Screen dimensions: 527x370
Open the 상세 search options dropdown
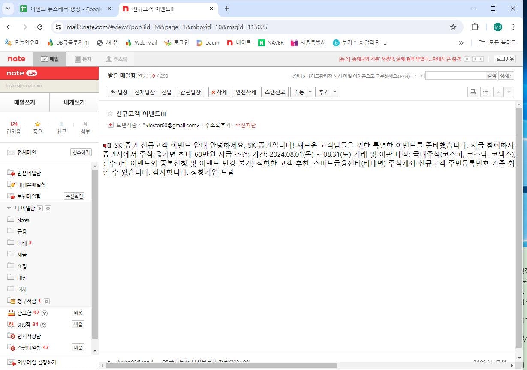coord(506,76)
